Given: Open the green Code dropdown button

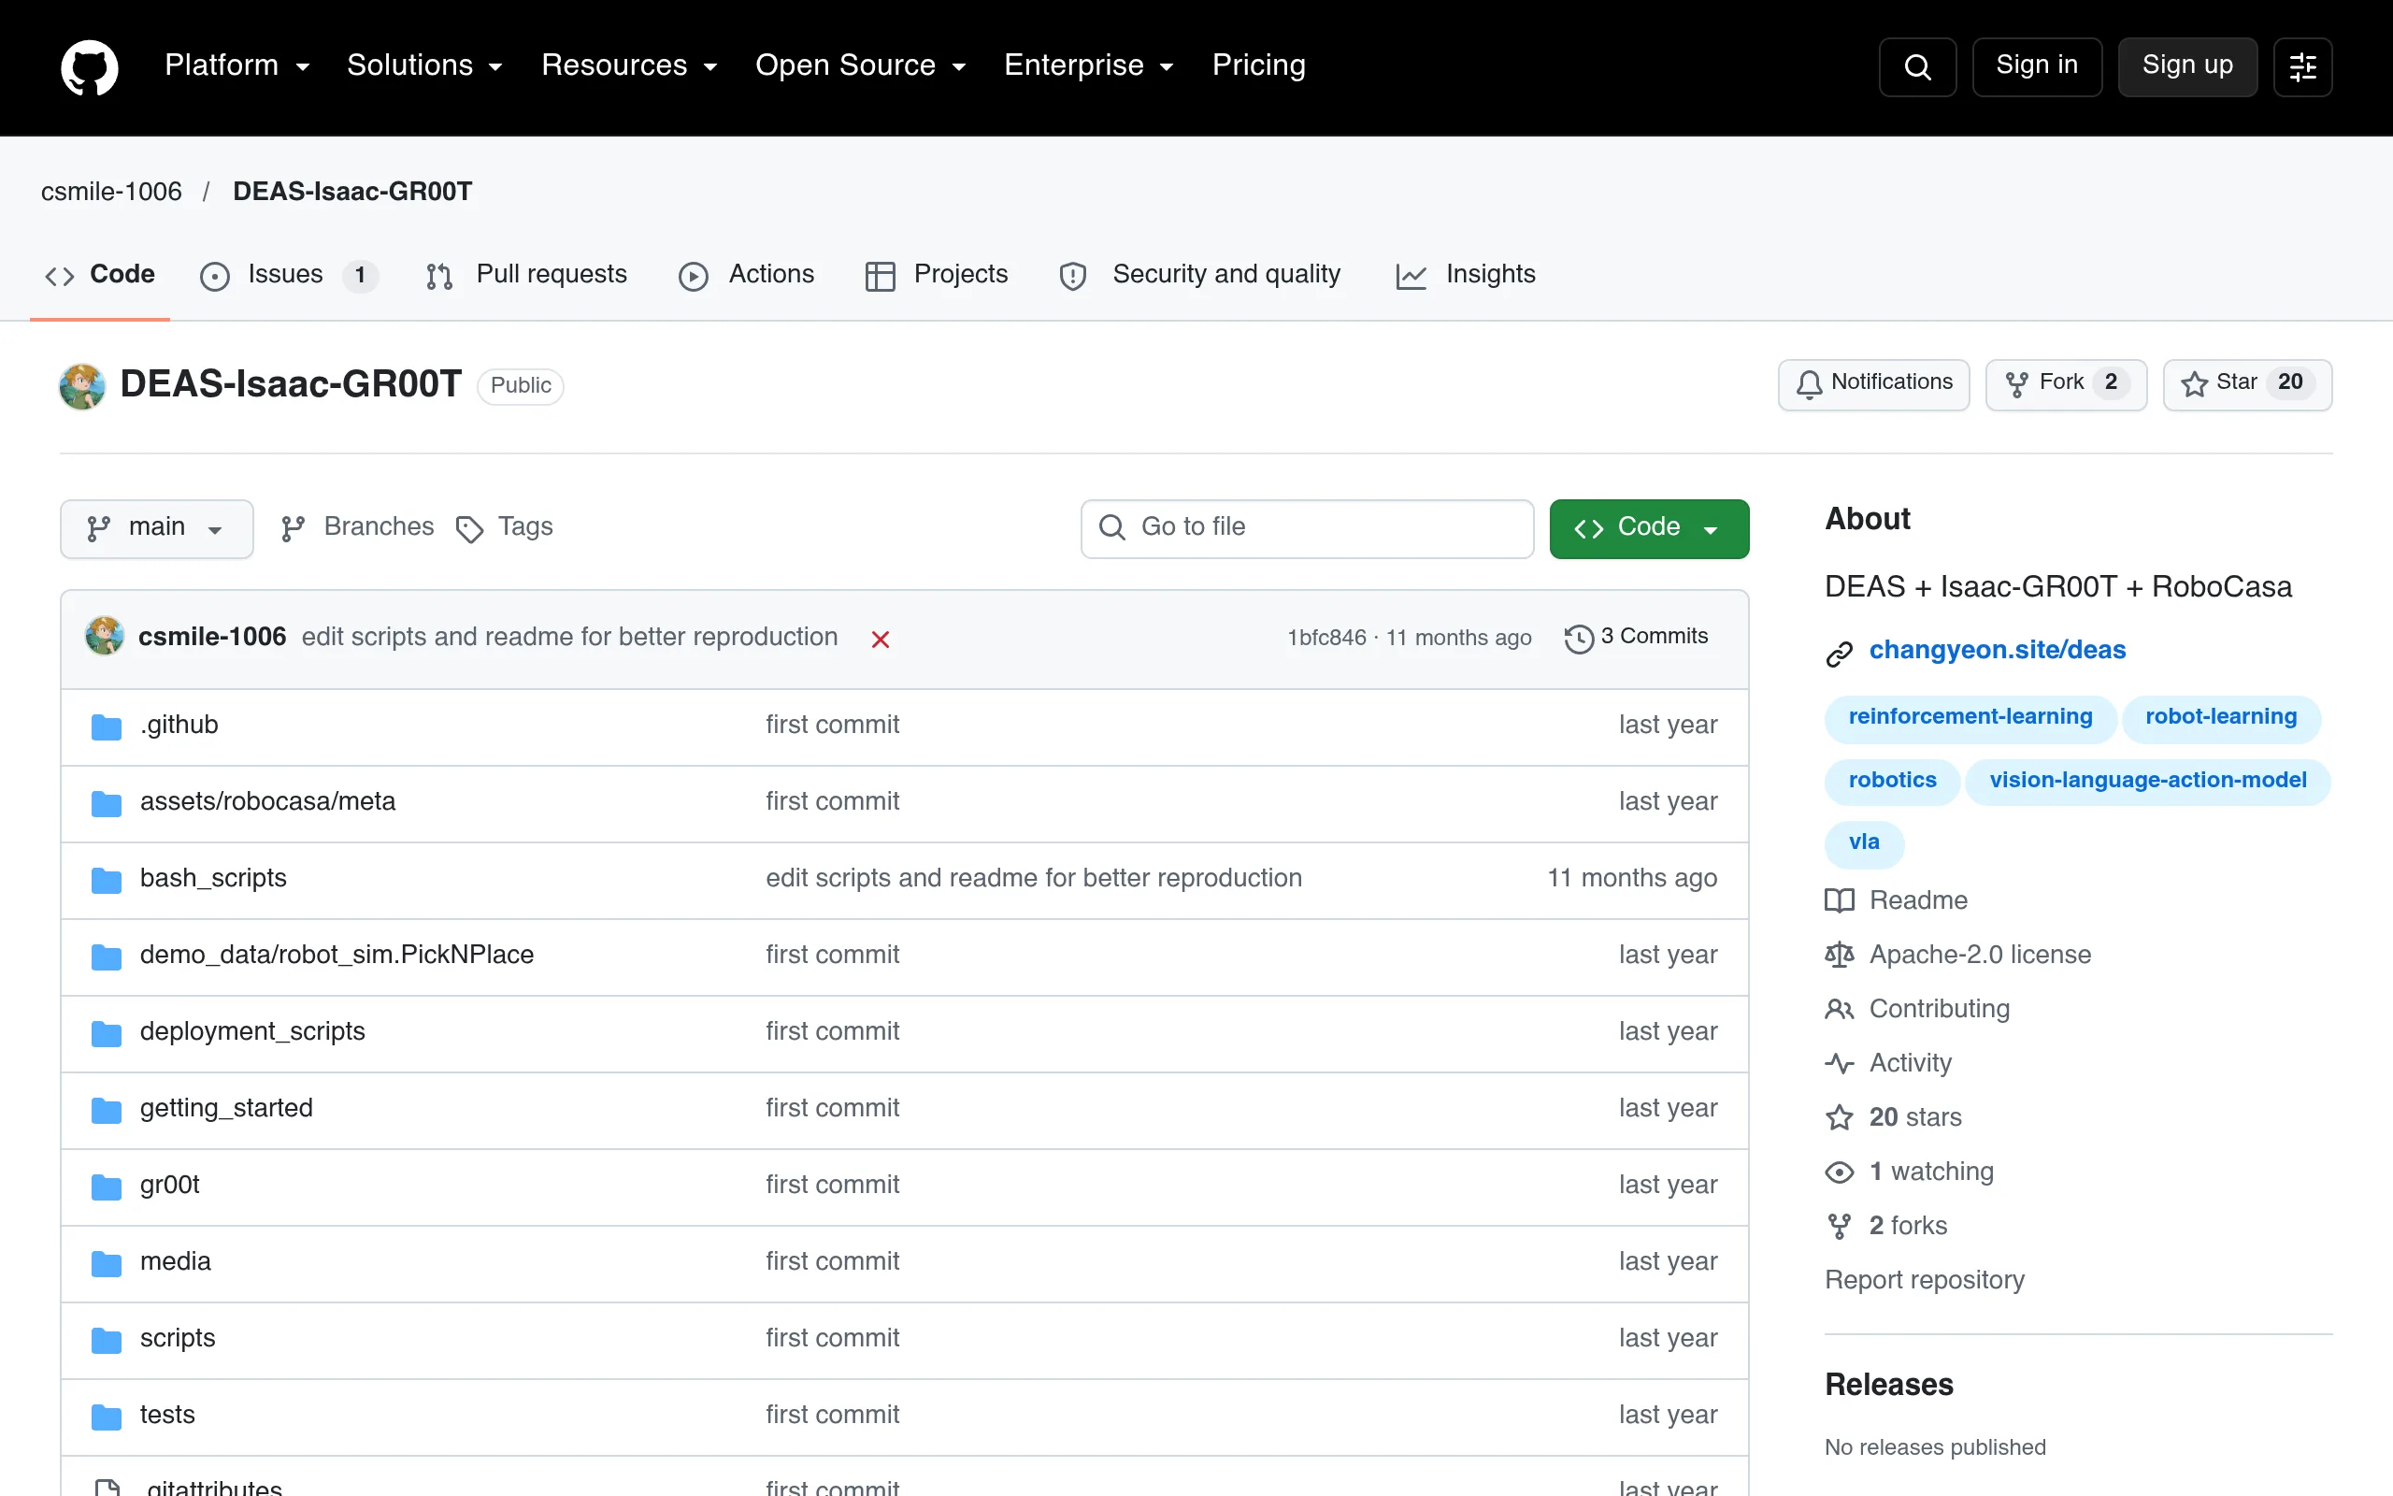Looking at the screenshot, I should click(x=1648, y=528).
